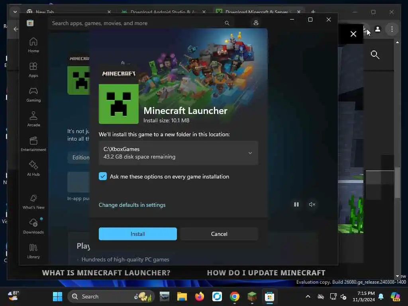408x306 pixels.
Task: Click the Microsoft Store logo icon
Action: (x=30, y=23)
